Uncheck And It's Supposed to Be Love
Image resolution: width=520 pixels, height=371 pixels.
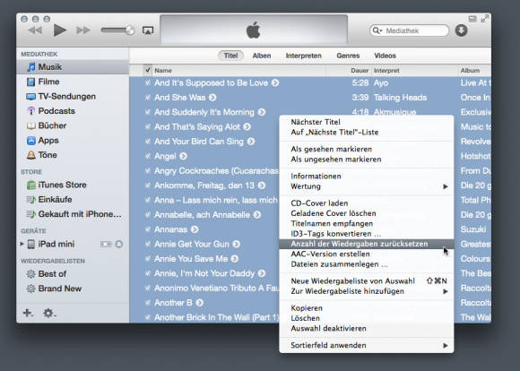(x=148, y=82)
